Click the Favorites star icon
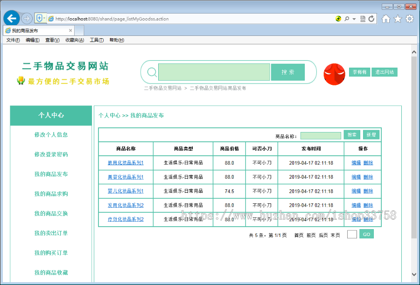 coord(399,19)
